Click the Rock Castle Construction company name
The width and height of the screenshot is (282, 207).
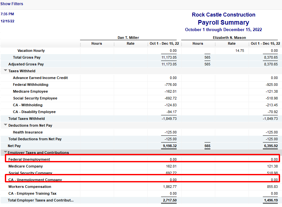(x=223, y=15)
